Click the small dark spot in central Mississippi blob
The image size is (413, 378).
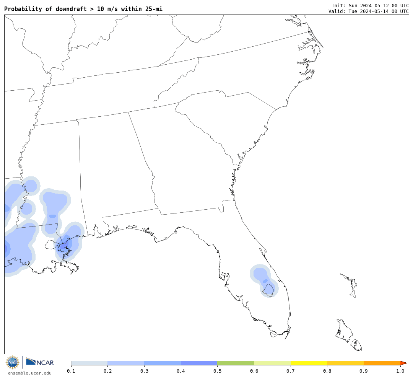53,216
